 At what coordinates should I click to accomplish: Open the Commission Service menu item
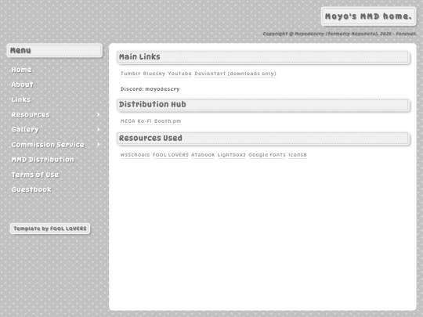[x=48, y=145]
